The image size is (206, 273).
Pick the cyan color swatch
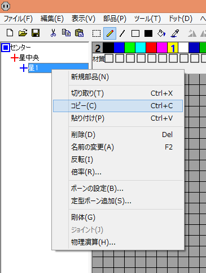(141, 48)
